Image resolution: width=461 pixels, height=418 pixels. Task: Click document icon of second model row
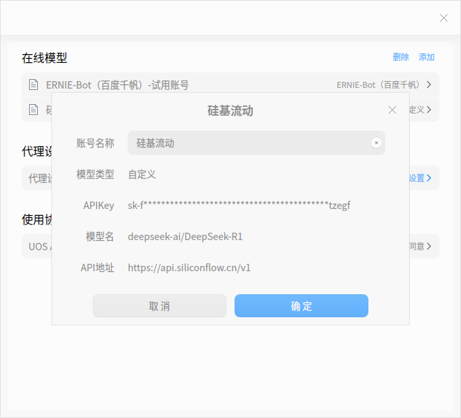[34, 110]
